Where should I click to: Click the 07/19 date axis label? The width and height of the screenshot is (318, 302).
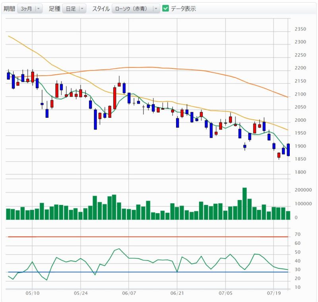[274, 293]
